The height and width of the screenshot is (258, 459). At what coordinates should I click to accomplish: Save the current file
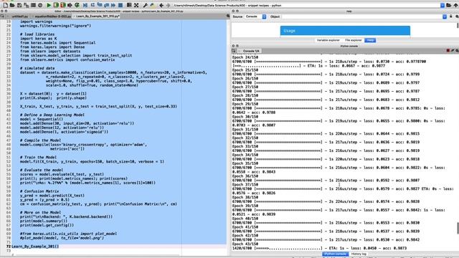point(19,5)
